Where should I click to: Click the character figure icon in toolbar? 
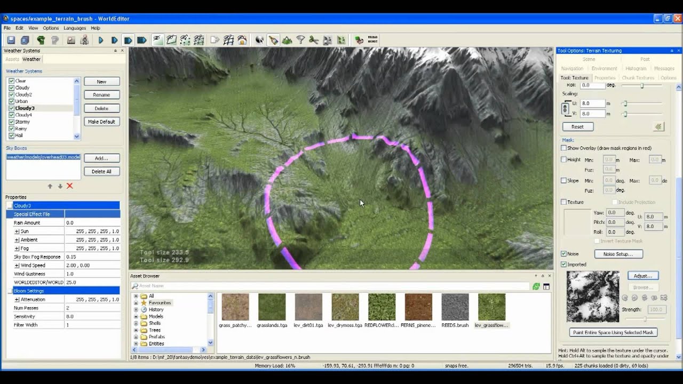pyautogui.click(x=84, y=40)
